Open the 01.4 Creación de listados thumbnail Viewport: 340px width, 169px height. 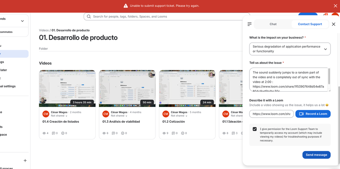[x=67, y=89]
